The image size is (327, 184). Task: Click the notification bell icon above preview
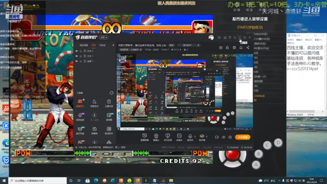pos(241,48)
